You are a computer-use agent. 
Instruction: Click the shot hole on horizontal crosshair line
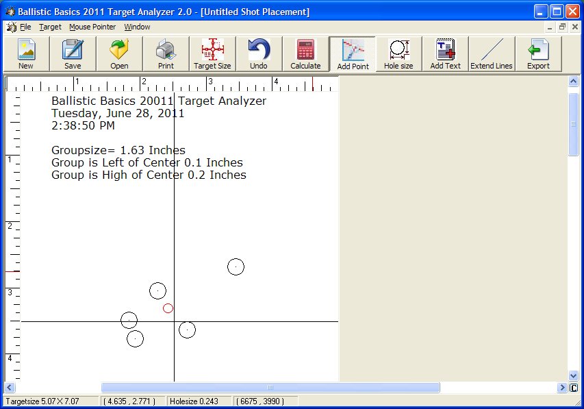point(129,320)
